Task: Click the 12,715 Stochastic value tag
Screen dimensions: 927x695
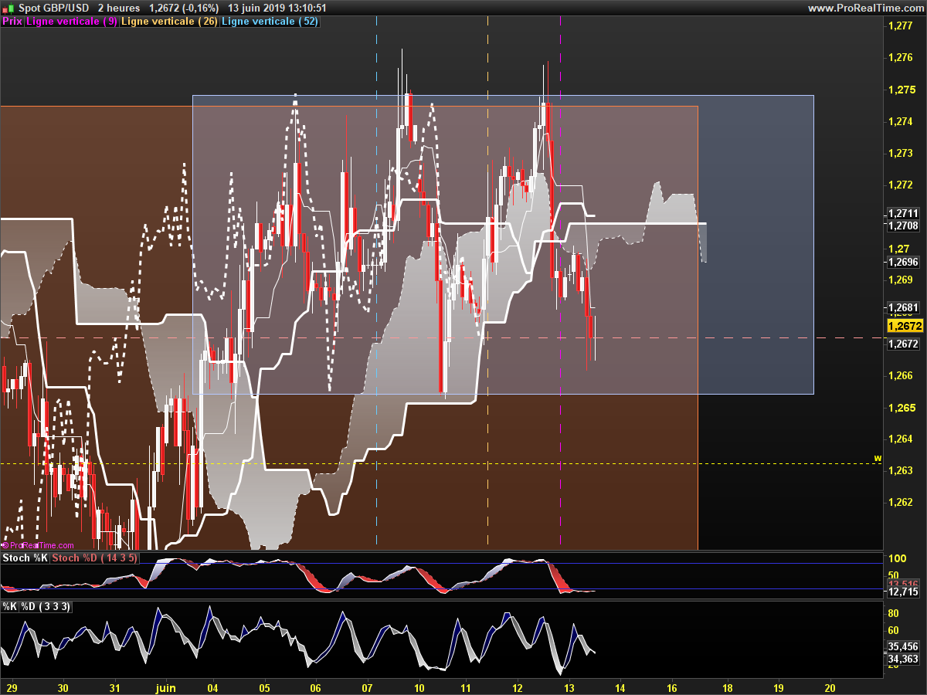Action: (x=903, y=592)
